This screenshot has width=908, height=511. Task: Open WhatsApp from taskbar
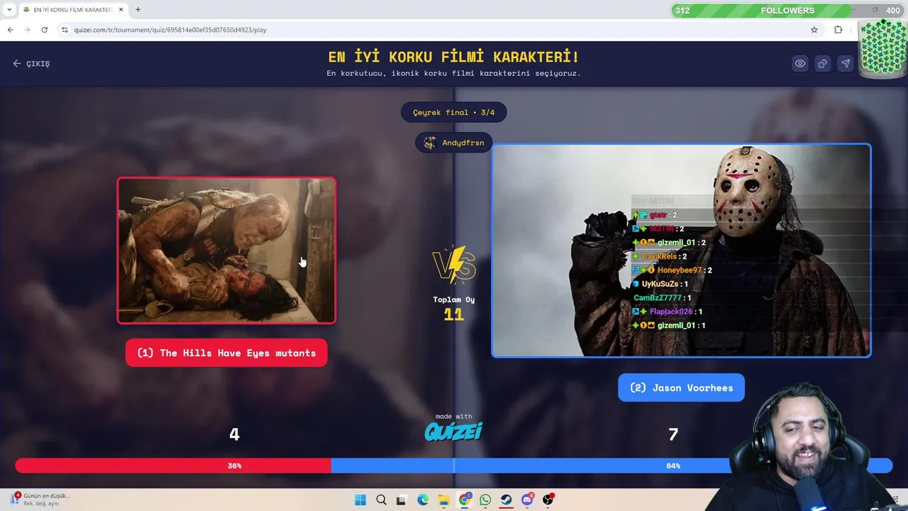pyautogui.click(x=485, y=500)
